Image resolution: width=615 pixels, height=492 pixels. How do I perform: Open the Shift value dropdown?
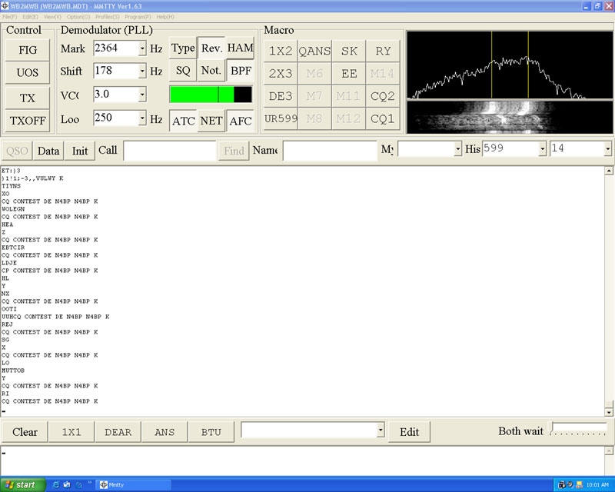click(x=142, y=71)
